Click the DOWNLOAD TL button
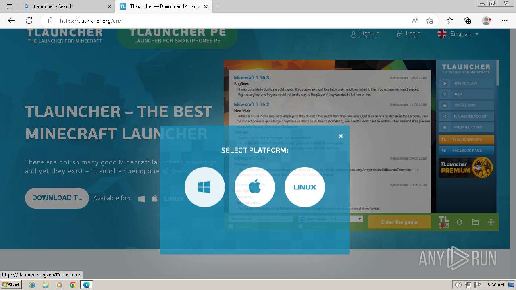 [x=57, y=198]
